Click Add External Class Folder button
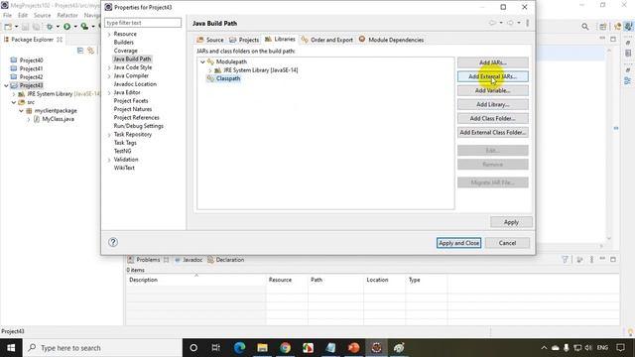 point(492,132)
